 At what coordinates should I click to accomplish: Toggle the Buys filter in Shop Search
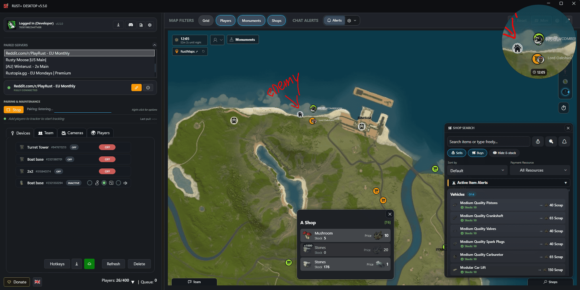pyautogui.click(x=478, y=153)
